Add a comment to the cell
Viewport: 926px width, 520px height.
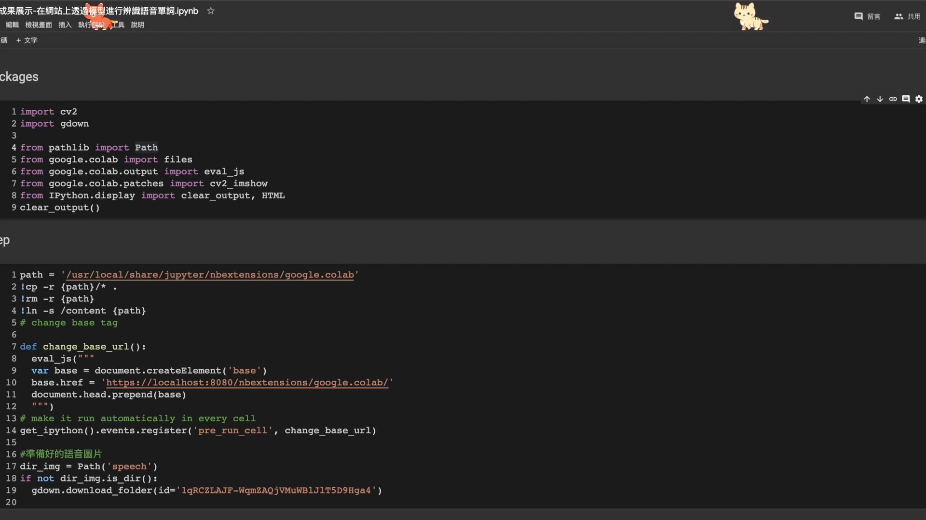point(906,99)
